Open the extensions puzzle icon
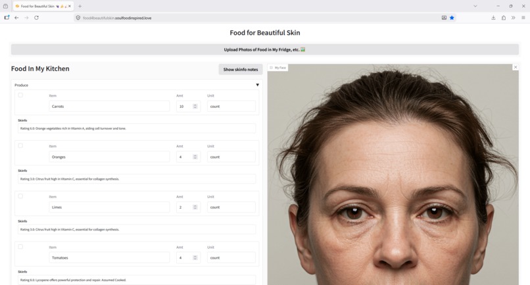This screenshot has height=285, width=530. coord(504,18)
